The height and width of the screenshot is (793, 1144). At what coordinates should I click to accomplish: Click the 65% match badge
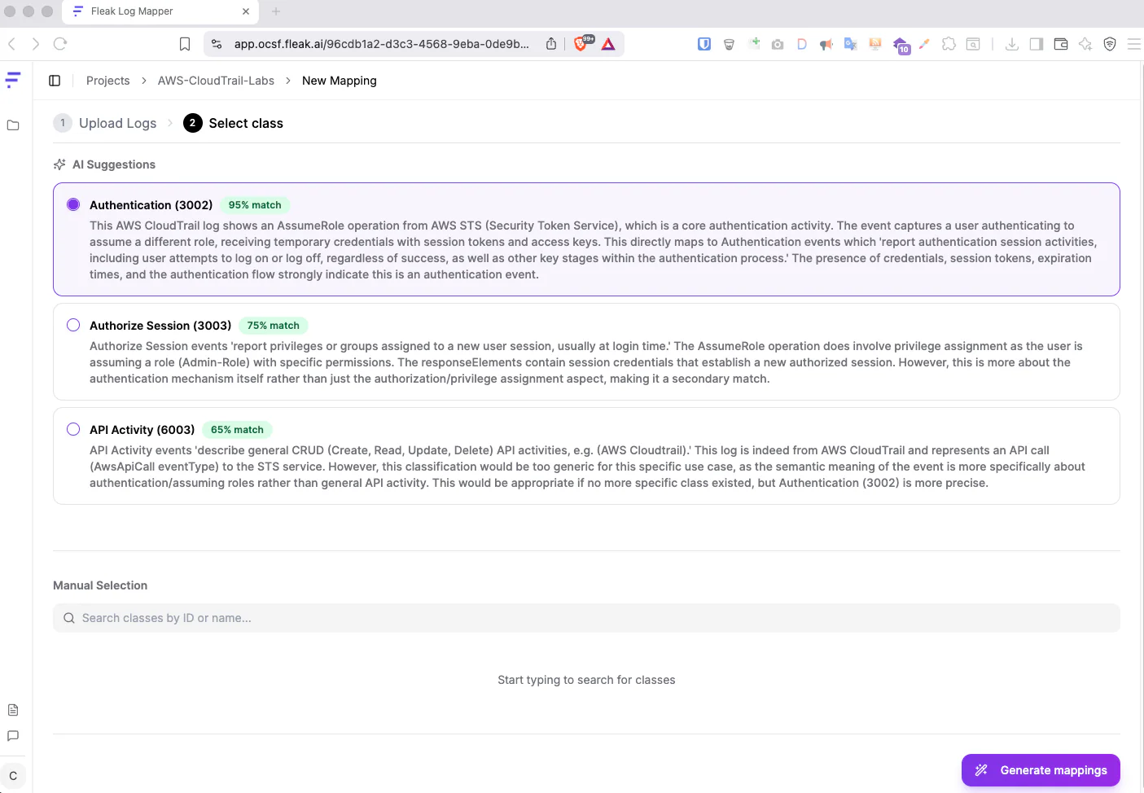237,430
